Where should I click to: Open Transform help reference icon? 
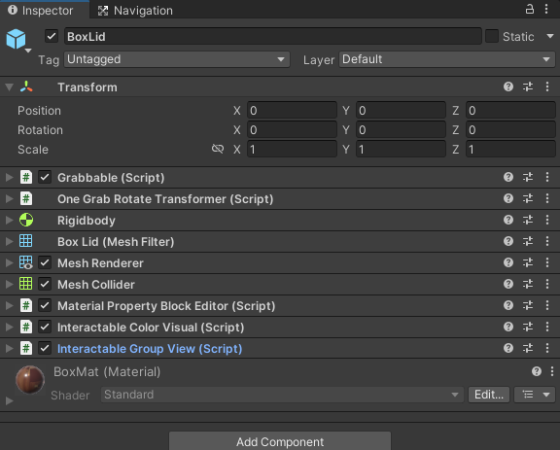[508, 87]
